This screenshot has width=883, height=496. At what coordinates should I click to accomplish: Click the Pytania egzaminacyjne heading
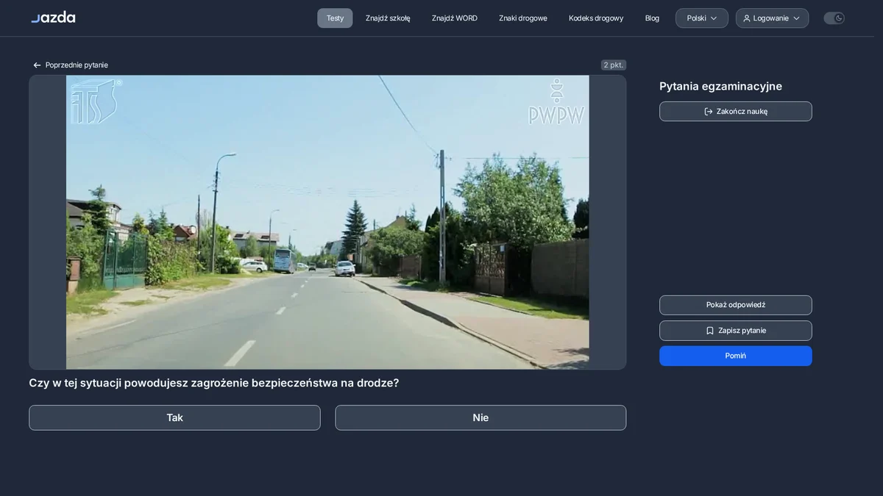720,86
